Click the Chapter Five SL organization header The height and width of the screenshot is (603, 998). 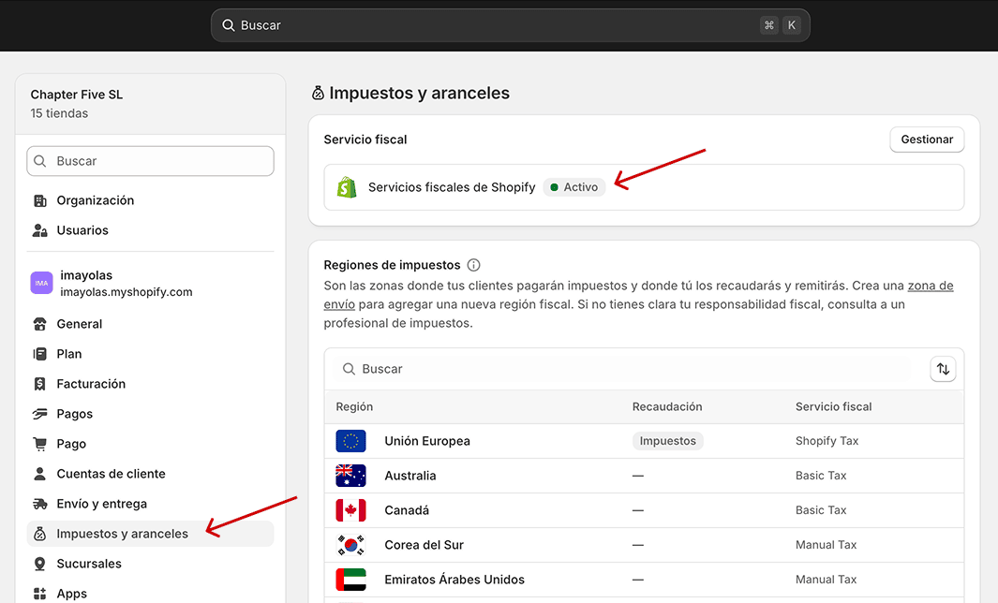point(150,104)
